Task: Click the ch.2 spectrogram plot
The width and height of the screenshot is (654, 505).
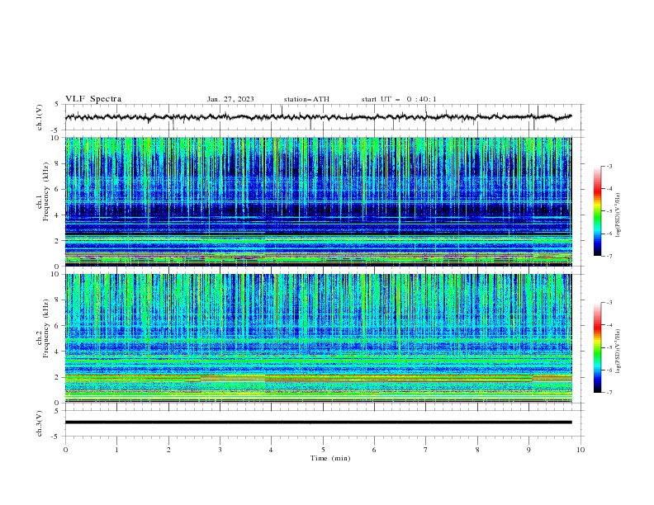Action: (318, 338)
